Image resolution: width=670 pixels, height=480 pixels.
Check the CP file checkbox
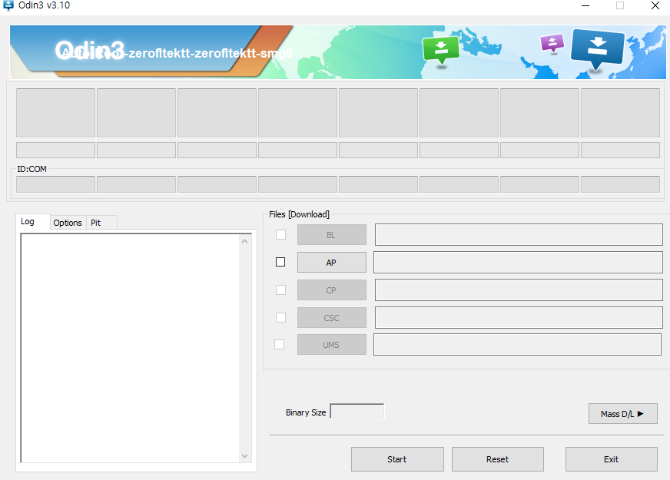coord(280,290)
